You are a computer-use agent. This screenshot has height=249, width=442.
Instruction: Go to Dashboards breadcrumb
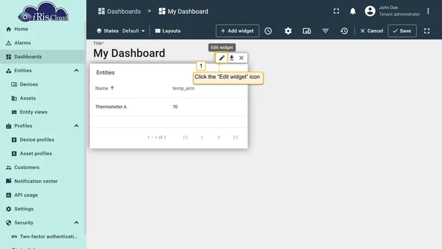[119, 11]
